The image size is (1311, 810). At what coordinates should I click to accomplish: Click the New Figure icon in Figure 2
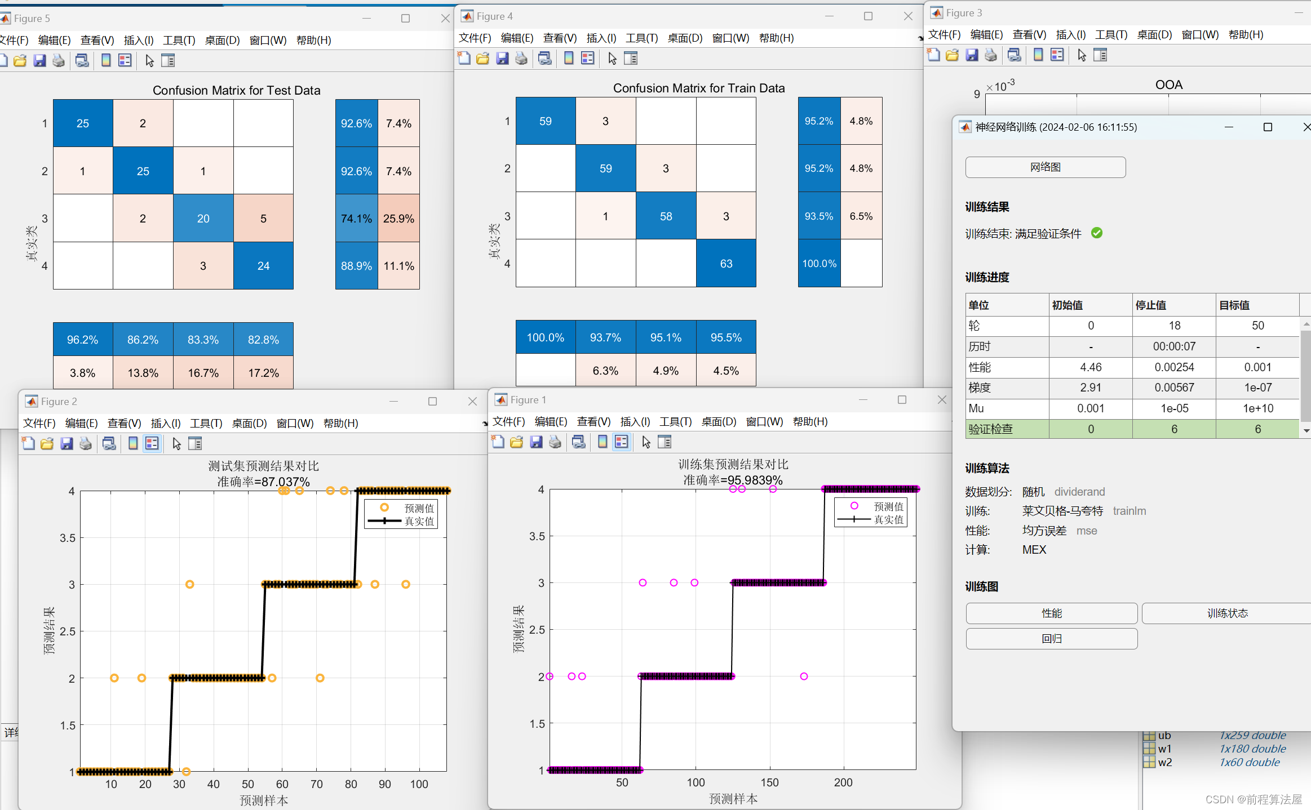pos(28,444)
